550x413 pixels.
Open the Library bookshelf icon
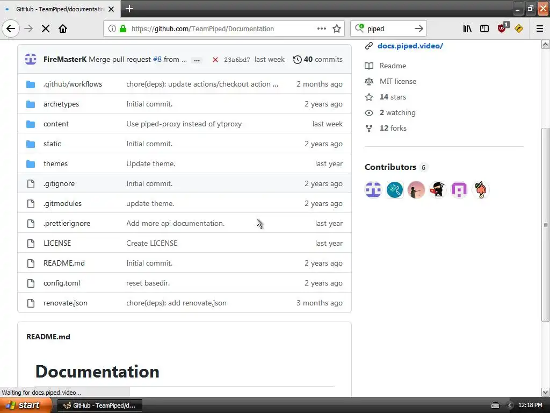(467, 29)
